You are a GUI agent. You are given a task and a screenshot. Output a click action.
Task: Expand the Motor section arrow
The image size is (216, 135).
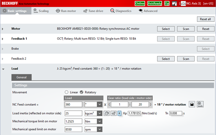[2, 29]
